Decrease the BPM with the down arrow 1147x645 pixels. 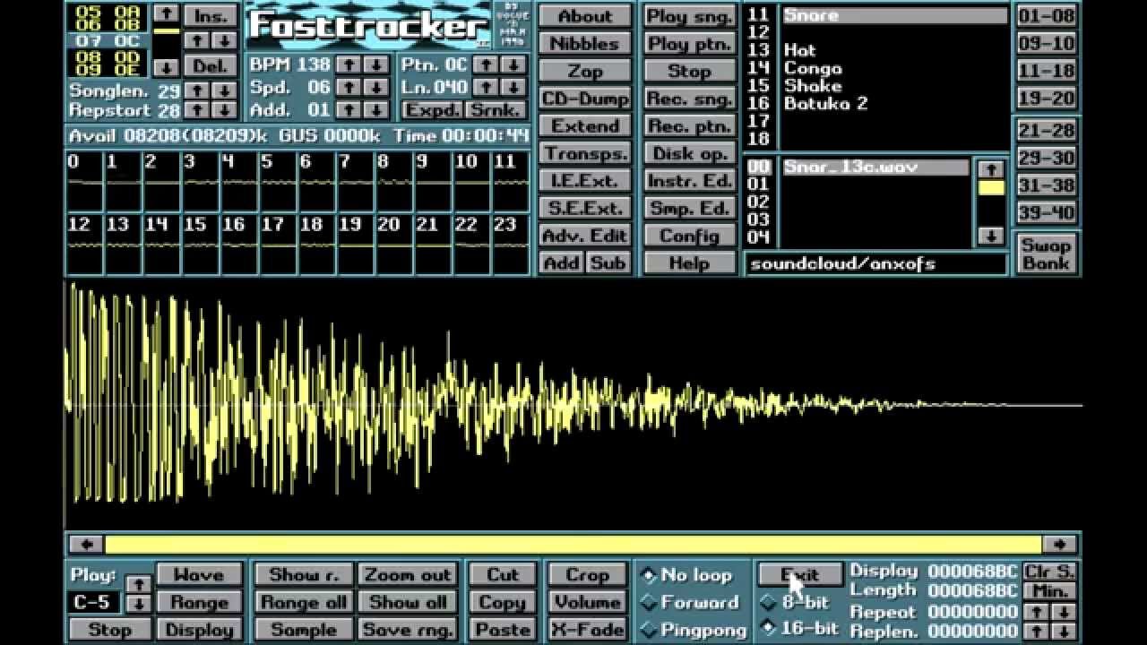375,64
